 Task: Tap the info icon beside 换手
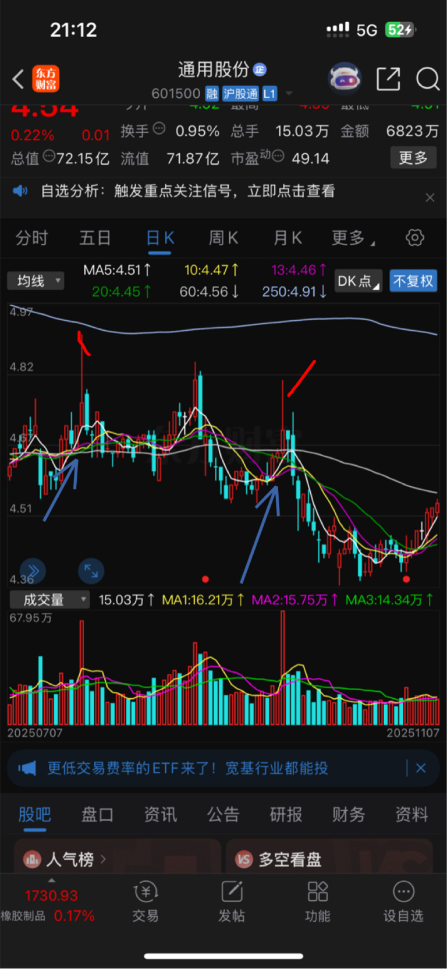point(159,128)
